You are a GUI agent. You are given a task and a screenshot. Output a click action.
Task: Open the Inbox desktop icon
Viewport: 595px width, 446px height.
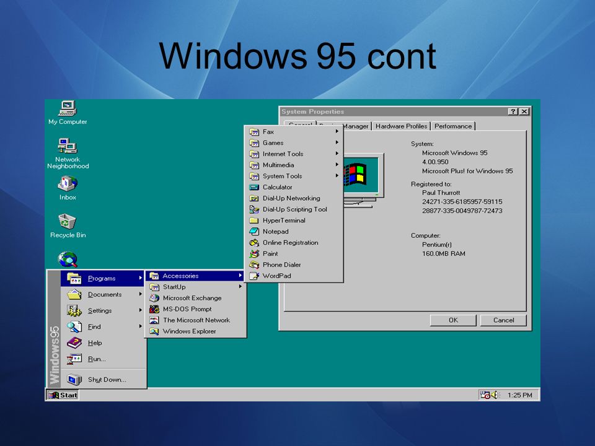pyautogui.click(x=68, y=188)
